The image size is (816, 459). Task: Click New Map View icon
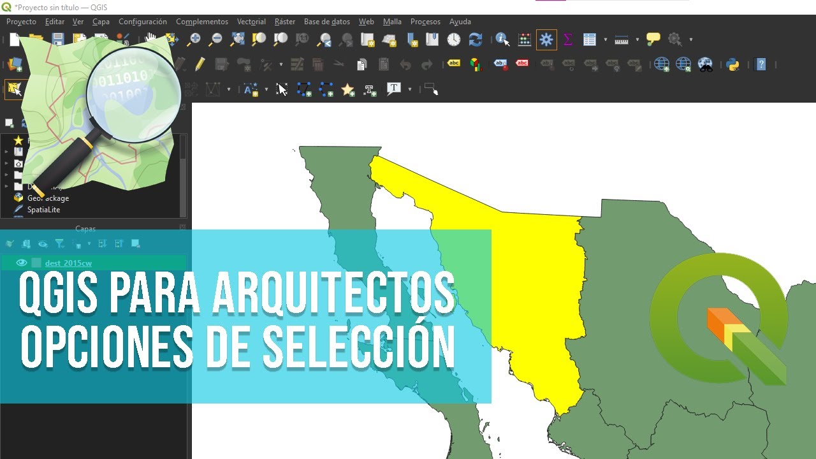(x=368, y=40)
